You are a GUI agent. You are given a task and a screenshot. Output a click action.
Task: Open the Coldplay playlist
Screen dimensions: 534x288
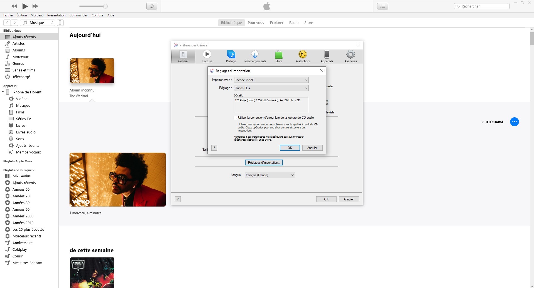coord(29,249)
